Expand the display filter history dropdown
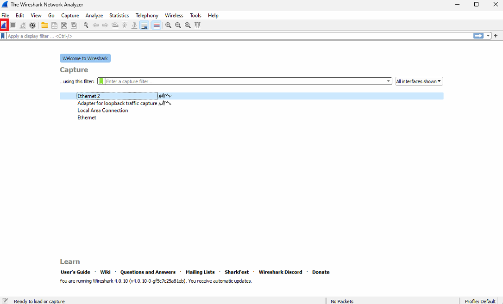Image resolution: width=503 pixels, height=304 pixels. (x=488, y=36)
